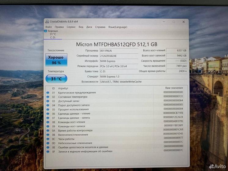
Task: Click total host writes value 9442 GB
Action: click(177, 56)
